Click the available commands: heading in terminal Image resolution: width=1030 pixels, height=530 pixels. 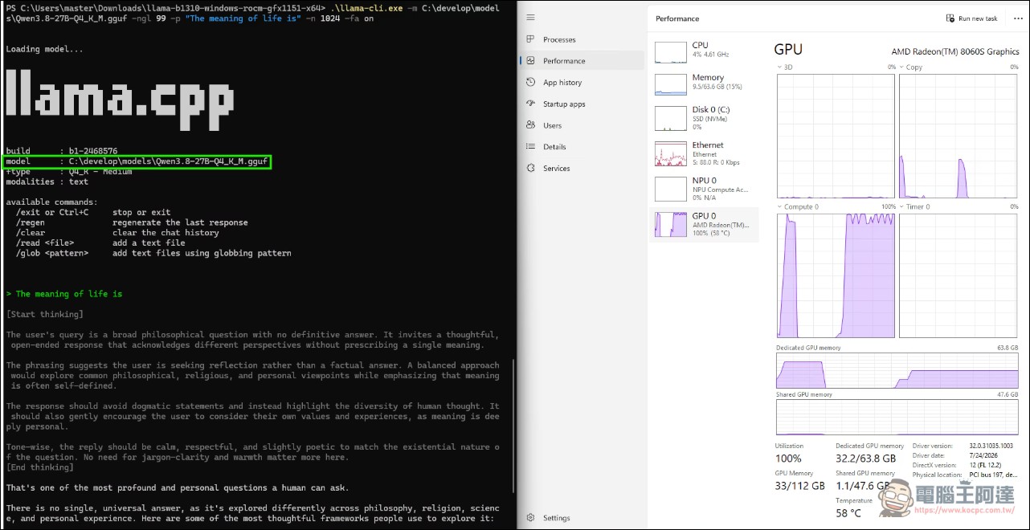(51, 202)
